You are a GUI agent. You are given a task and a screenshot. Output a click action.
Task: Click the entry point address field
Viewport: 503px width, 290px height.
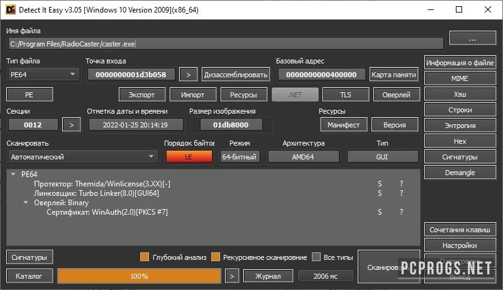click(x=131, y=75)
